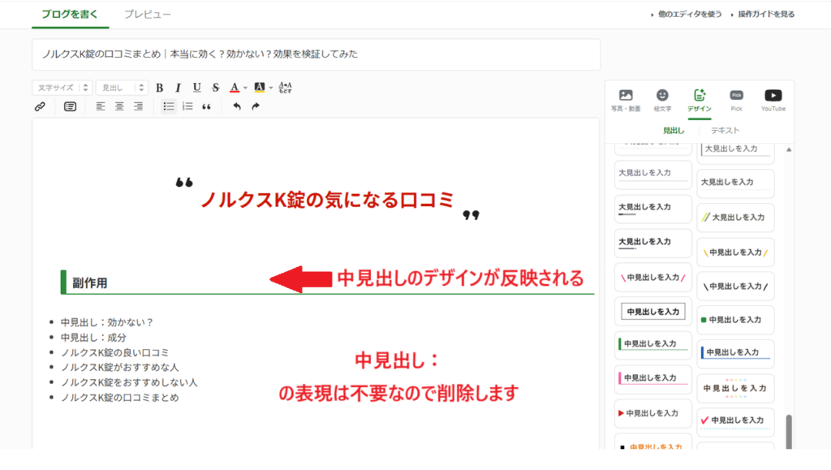Switch to the プレビュー tab

(147, 15)
